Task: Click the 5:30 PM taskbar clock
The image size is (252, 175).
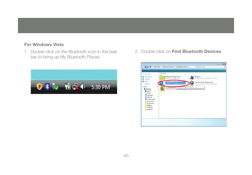Action: click(101, 87)
